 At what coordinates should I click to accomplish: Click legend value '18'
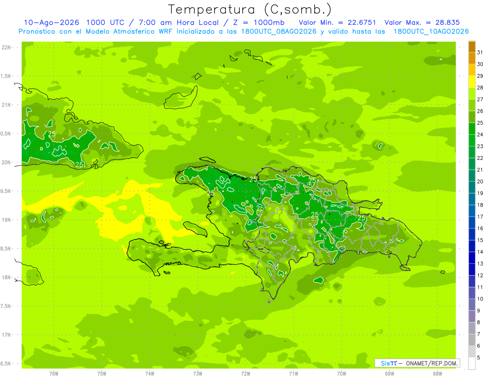coord(480,205)
